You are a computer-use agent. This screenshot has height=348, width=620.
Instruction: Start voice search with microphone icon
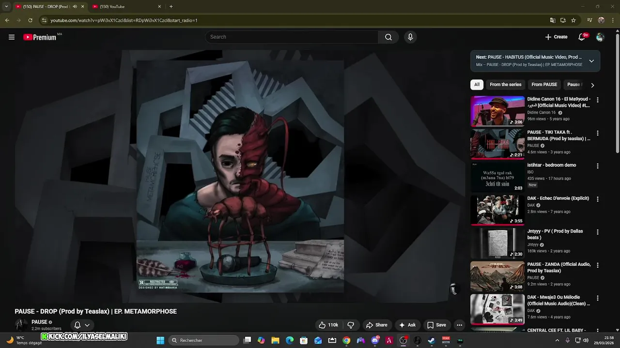coord(410,37)
